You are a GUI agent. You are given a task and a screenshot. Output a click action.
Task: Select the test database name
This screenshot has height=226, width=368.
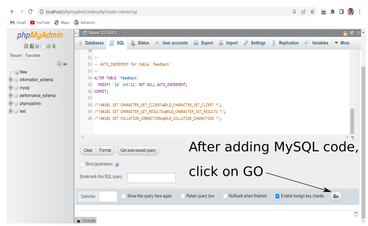click(22, 111)
